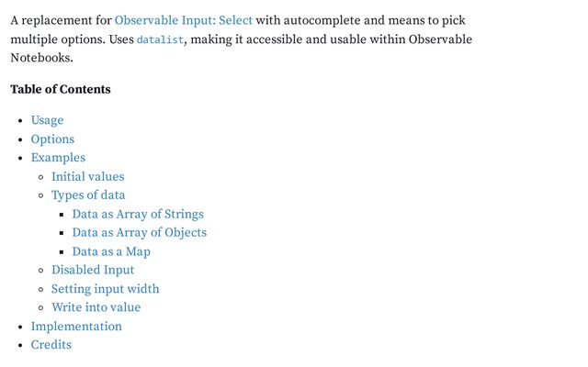
Task: Click the word Notebooks in the intro paragraph
Action: pos(41,58)
